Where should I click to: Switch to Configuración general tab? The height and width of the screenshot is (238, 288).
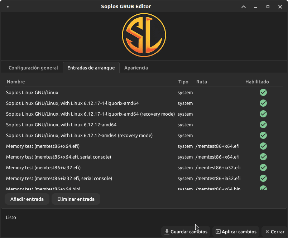point(33,68)
